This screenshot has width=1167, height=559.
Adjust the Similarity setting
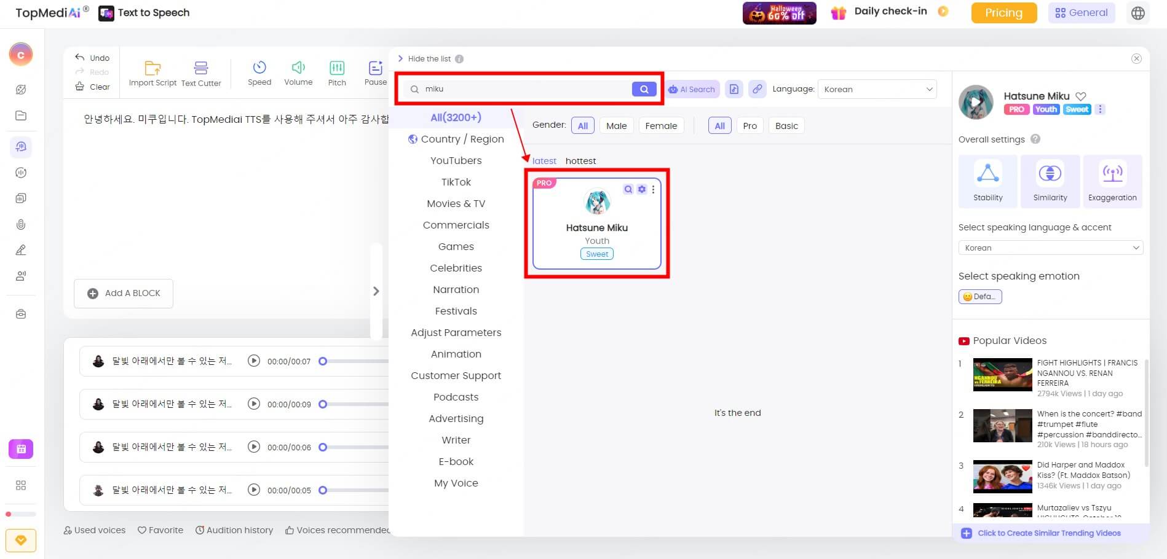[1050, 181]
